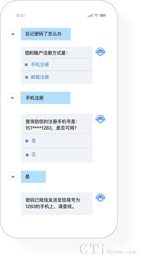
Task: Tap the blue bullet beside 手机注册 option
Action: pos(26,65)
